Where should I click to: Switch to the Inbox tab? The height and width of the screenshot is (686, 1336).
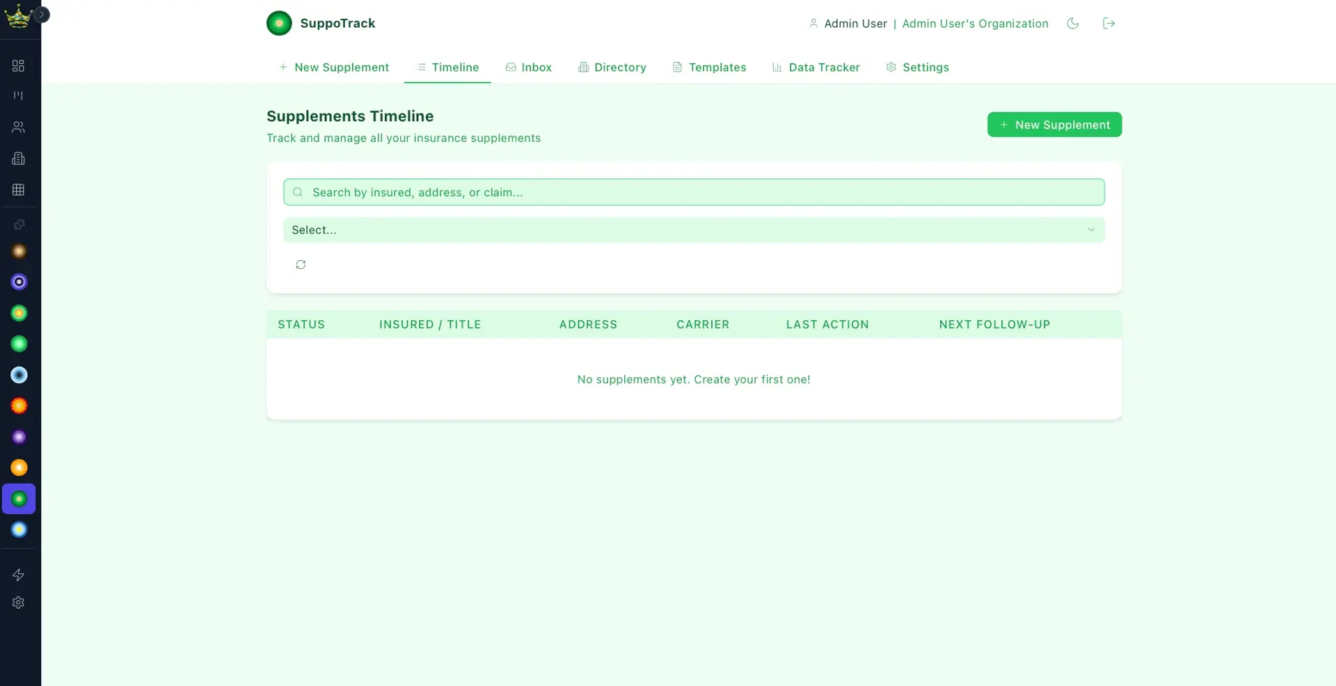tap(528, 67)
